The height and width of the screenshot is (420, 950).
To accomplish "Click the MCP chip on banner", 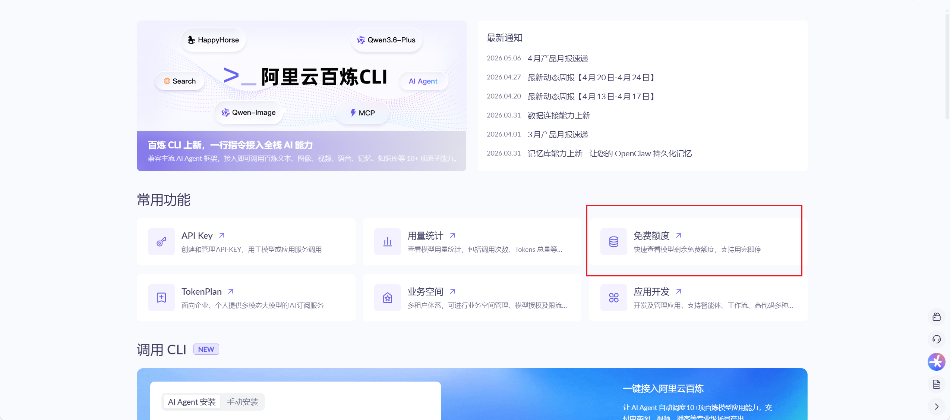I will [362, 113].
